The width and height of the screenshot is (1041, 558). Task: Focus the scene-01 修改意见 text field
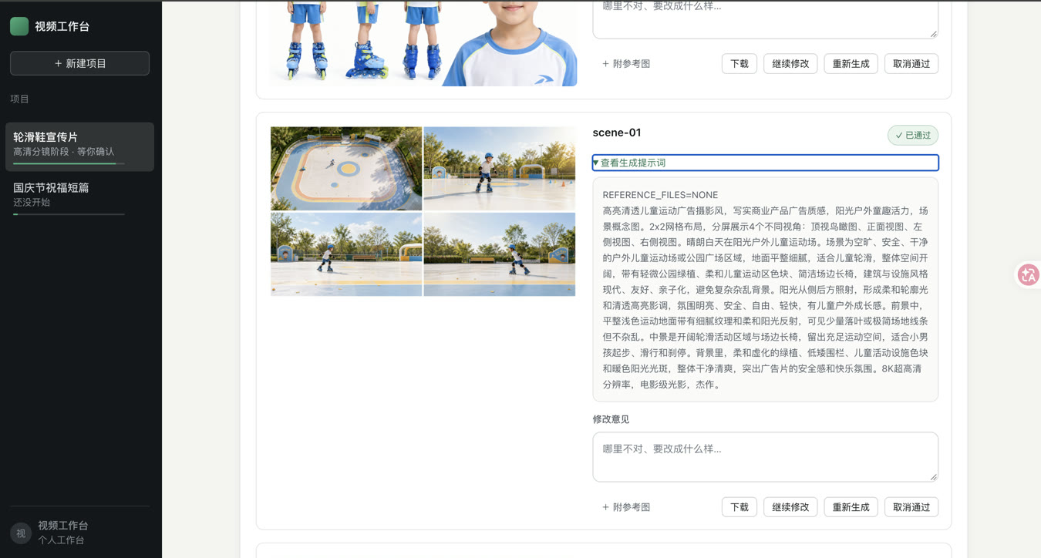tap(765, 457)
